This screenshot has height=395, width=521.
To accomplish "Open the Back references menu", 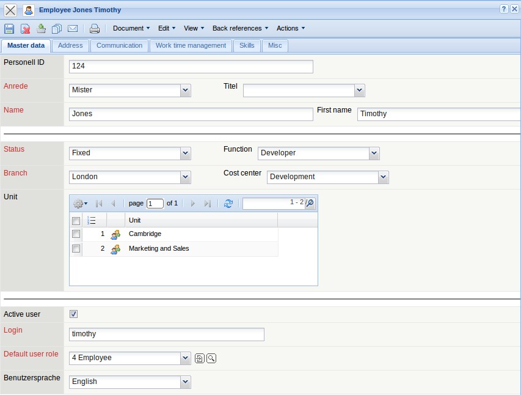I will click(x=240, y=29).
